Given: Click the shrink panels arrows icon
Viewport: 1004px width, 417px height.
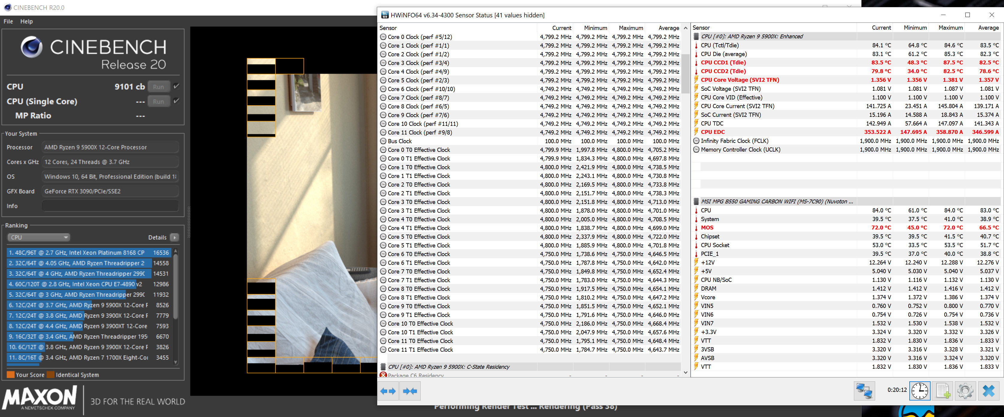Looking at the screenshot, I should click(x=410, y=391).
